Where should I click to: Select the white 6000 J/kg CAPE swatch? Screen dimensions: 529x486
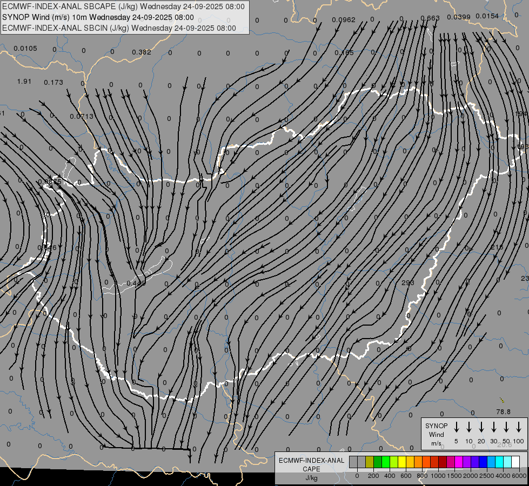515,462
